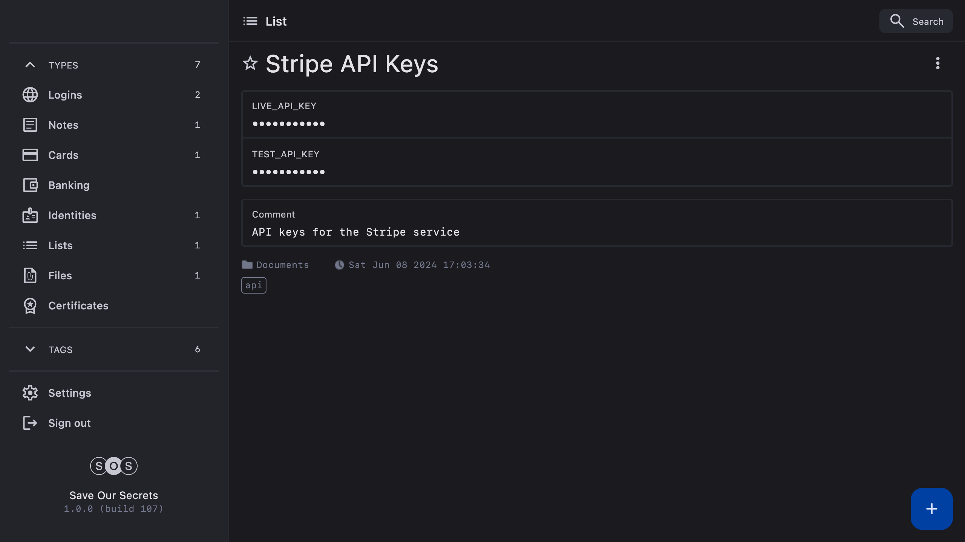
Task: Click the Certificates ribbon icon
Action: [30, 306]
